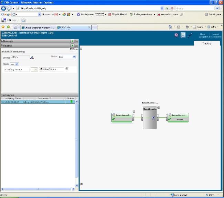Viewport: 224px width, 198px height.
Task: Run the Manage Go arrow button
Action: tap(72, 41)
